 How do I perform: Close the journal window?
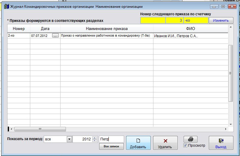coord(232,7)
